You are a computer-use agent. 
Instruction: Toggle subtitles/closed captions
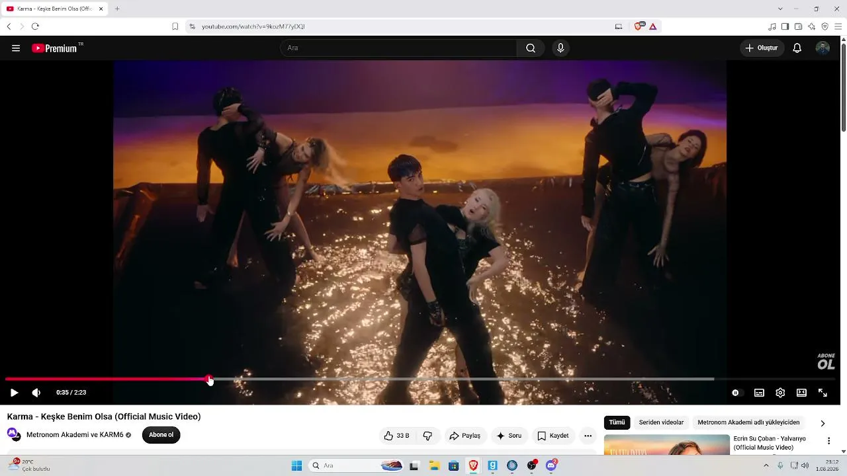tap(759, 393)
